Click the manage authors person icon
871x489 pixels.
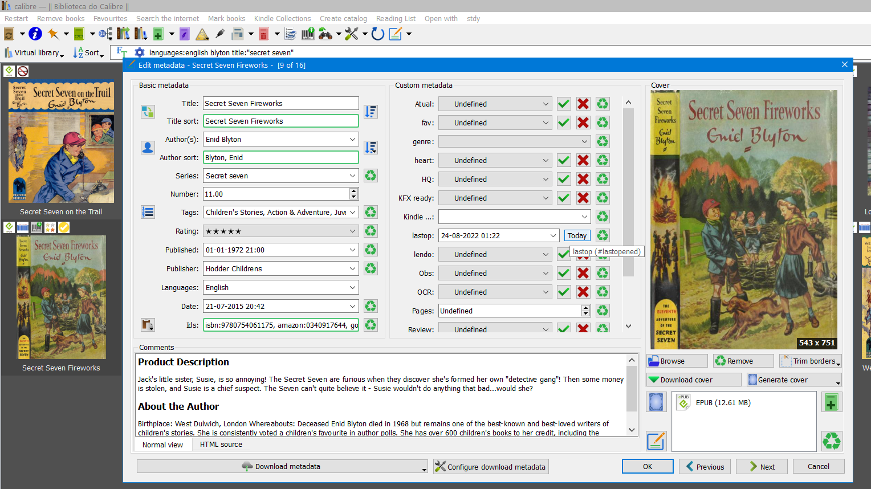tap(148, 148)
